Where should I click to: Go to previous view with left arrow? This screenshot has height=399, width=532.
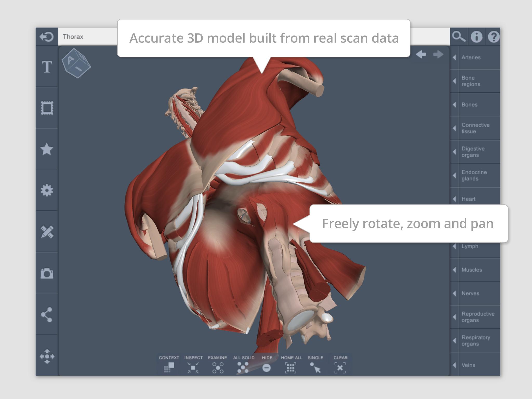pyautogui.click(x=421, y=54)
